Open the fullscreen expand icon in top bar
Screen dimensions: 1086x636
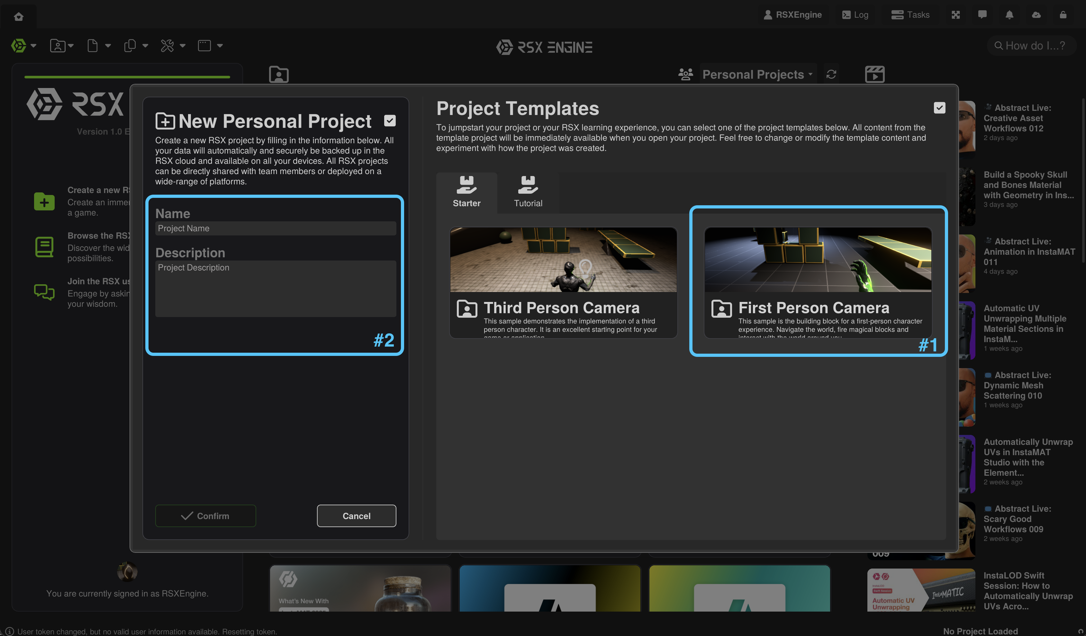point(955,15)
